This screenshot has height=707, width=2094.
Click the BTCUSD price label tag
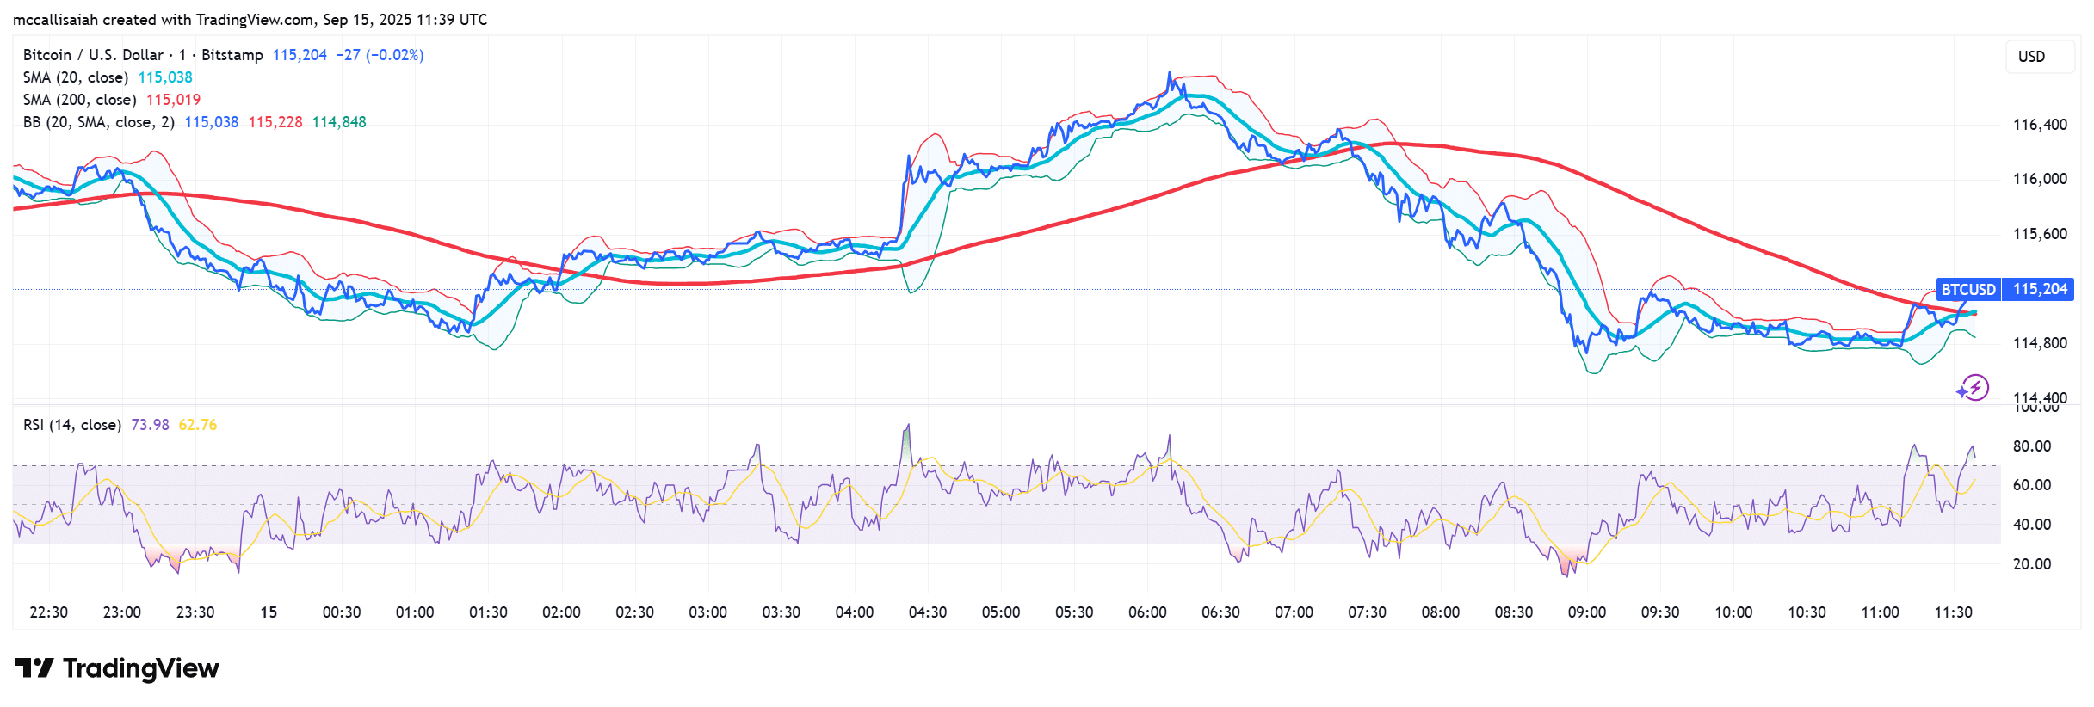coord(1968,290)
